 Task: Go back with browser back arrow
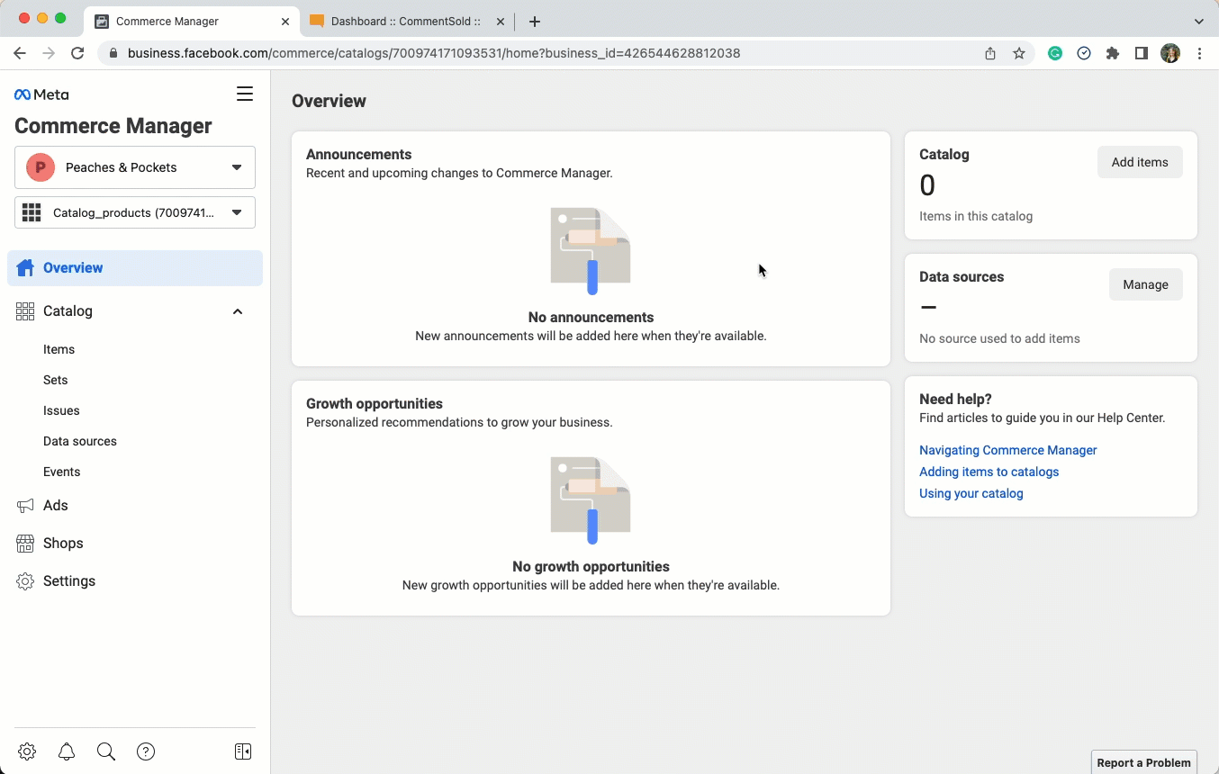tap(20, 53)
